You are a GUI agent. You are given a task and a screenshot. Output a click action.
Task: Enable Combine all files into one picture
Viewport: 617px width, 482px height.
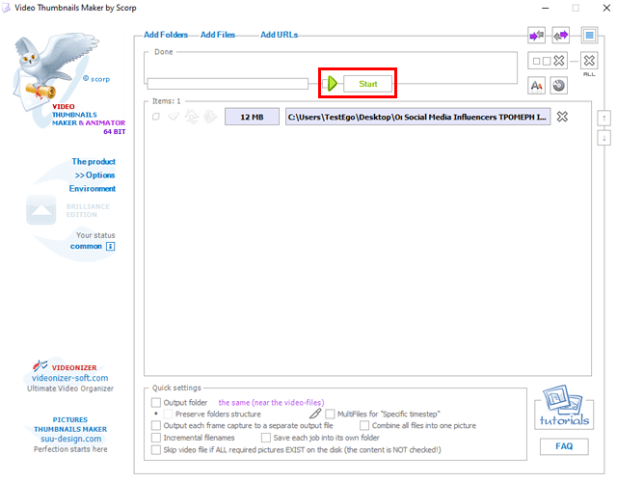click(x=364, y=425)
